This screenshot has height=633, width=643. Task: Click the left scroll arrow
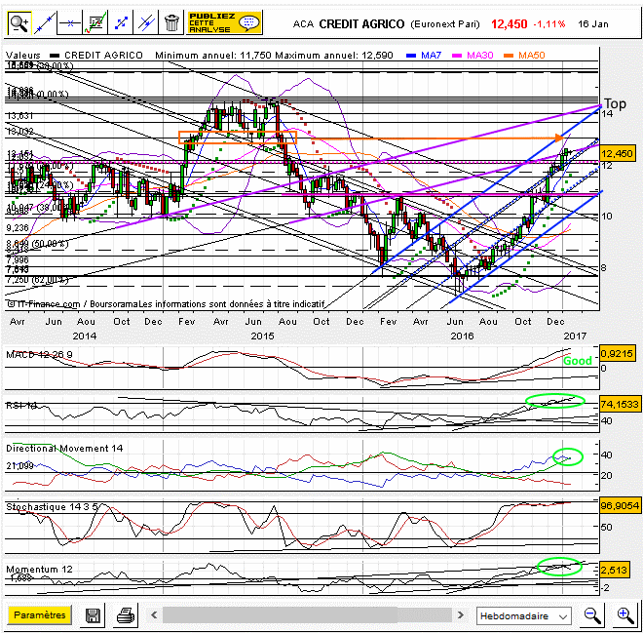[154, 614]
